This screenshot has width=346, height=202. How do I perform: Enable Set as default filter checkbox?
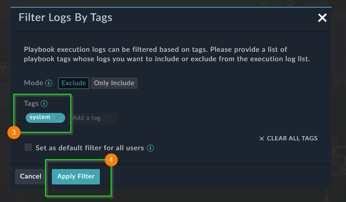click(28, 148)
